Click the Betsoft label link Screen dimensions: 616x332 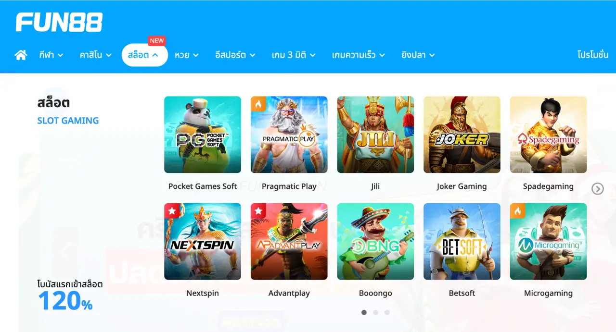pos(462,293)
